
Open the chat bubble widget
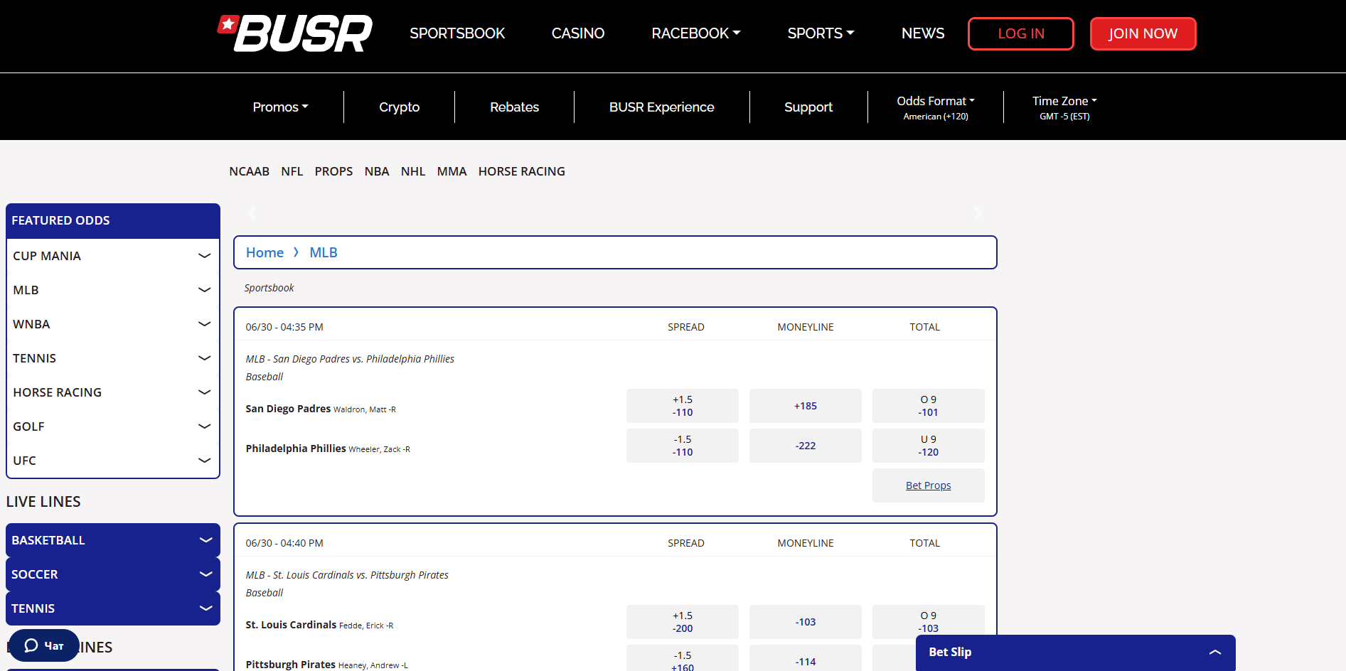43,645
